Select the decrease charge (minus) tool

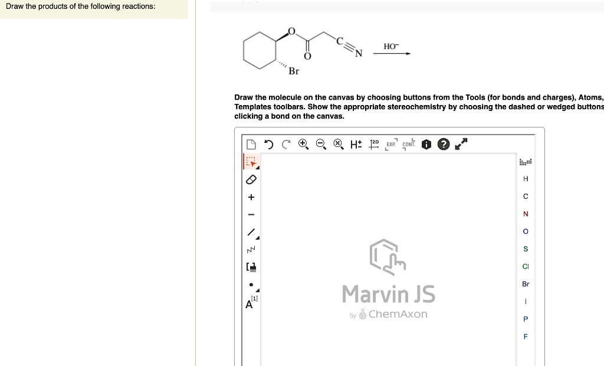[x=251, y=214]
